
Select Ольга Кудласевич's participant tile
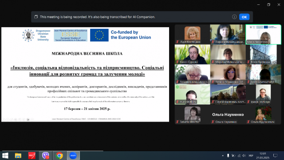click(263, 115)
